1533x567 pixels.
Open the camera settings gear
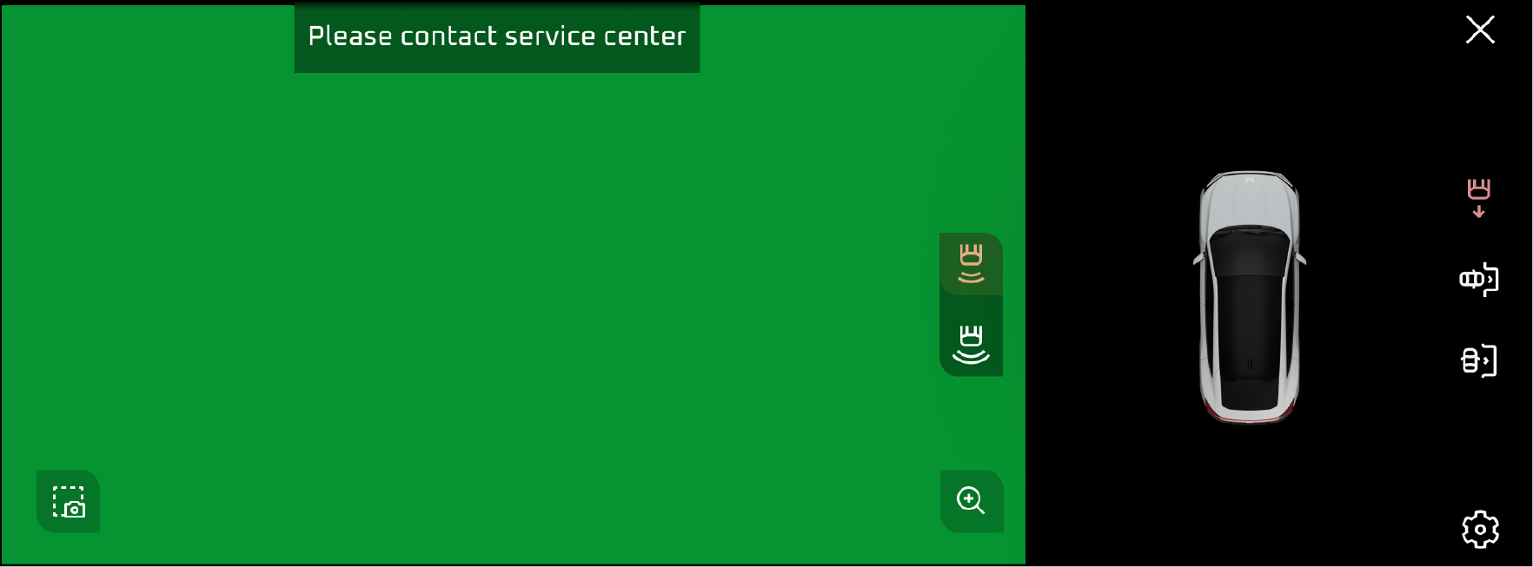(1480, 529)
